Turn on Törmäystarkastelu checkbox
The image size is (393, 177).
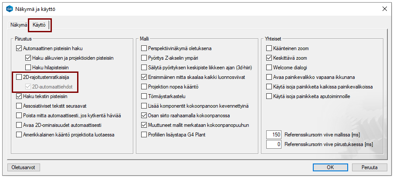click(144, 96)
